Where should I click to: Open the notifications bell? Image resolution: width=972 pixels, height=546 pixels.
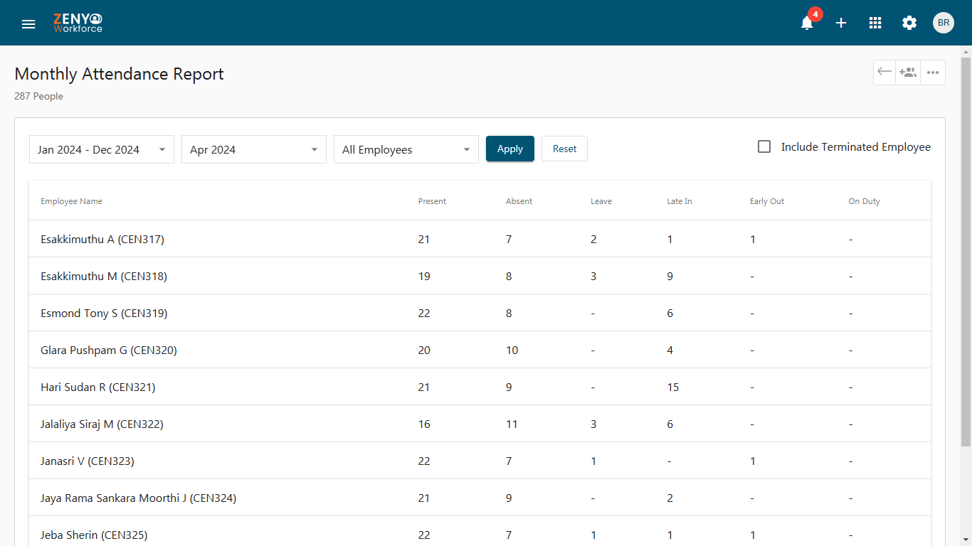click(807, 23)
